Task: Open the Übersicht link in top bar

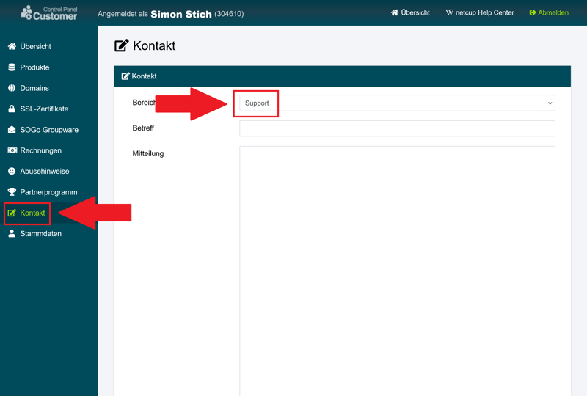Action: click(x=410, y=12)
